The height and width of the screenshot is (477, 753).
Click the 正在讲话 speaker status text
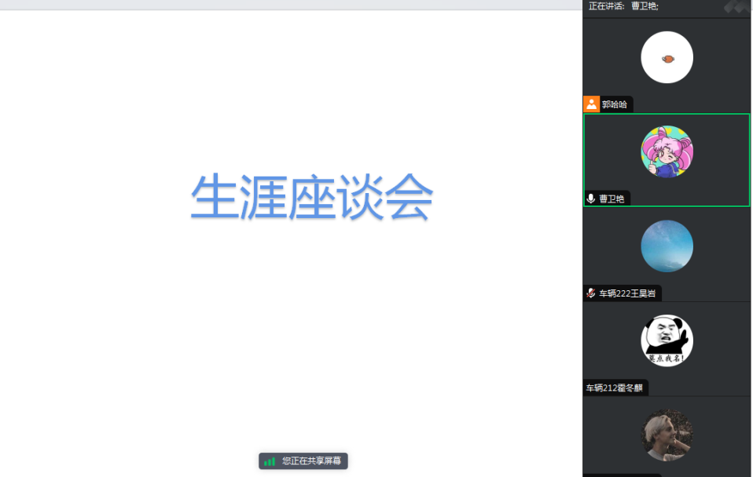pyautogui.click(x=607, y=6)
